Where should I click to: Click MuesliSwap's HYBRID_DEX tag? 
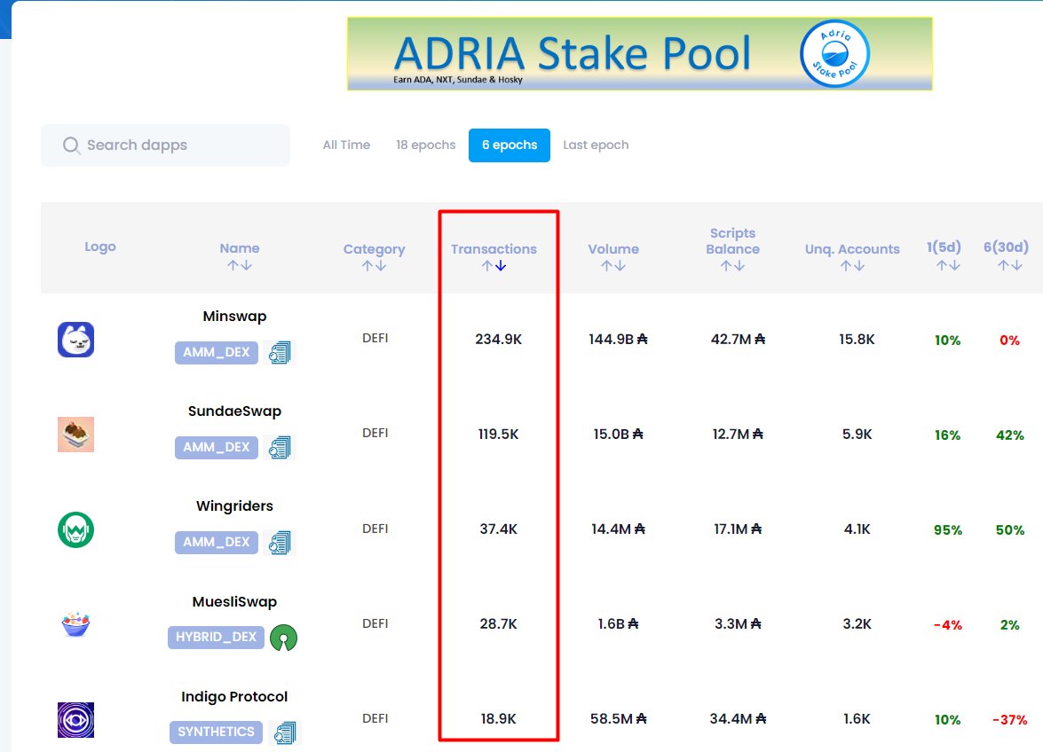[x=217, y=637]
